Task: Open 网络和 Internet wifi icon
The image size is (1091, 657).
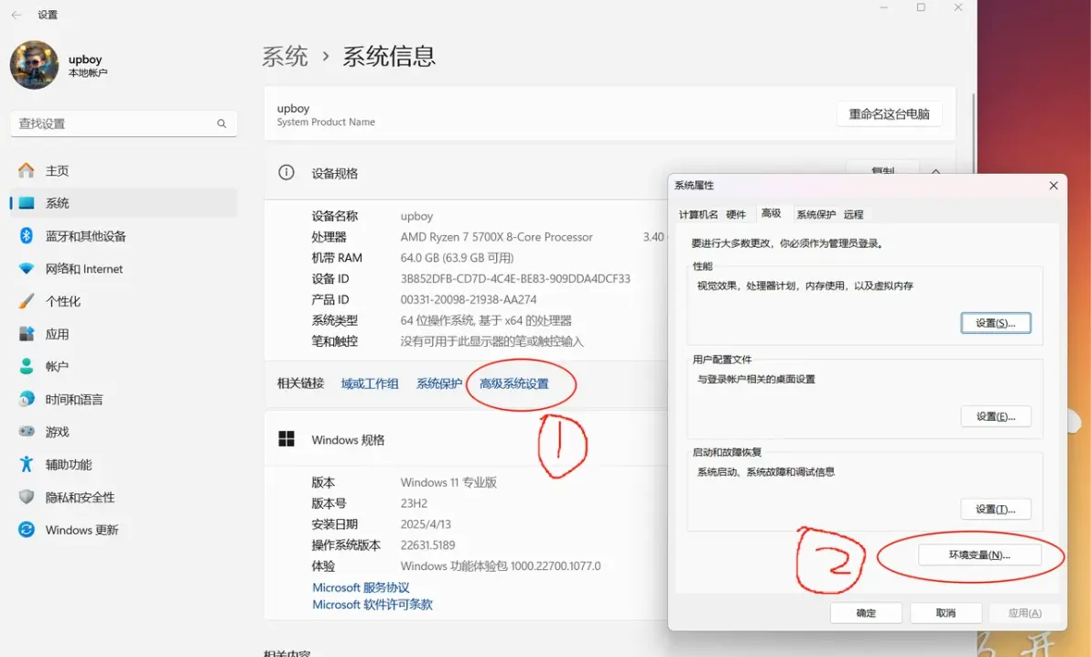Action: click(x=27, y=269)
